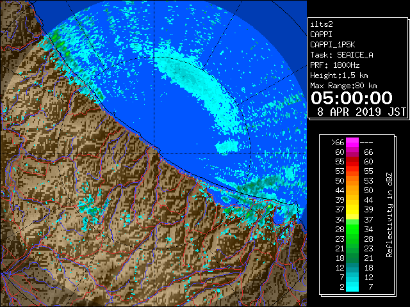Select the 'CAPPI_1P5K' text
410x307 pixels.
[332, 45]
